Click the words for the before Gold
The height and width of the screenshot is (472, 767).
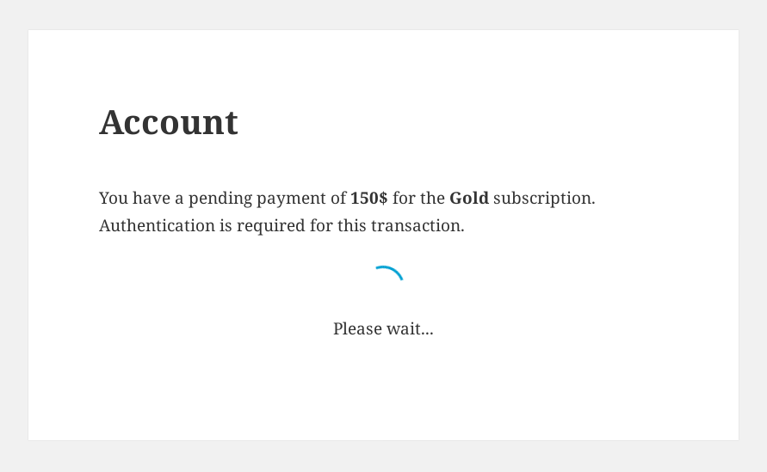click(418, 198)
